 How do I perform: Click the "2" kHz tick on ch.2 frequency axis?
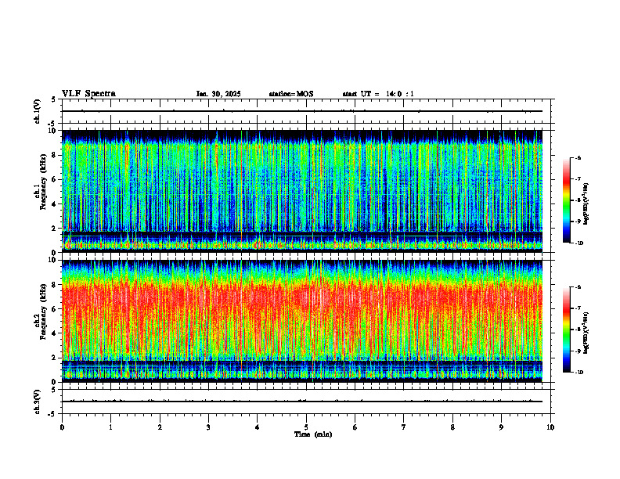pyautogui.click(x=55, y=358)
